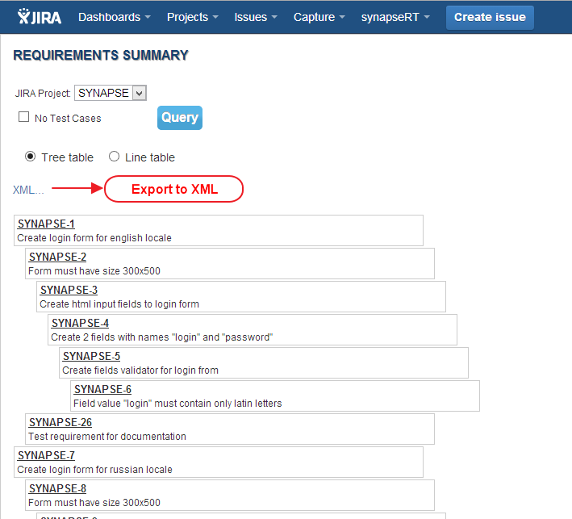Image resolution: width=572 pixels, height=519 pixels.
Task: Expand the Capture dropdown menu
Action: click(x=320, y=17)
